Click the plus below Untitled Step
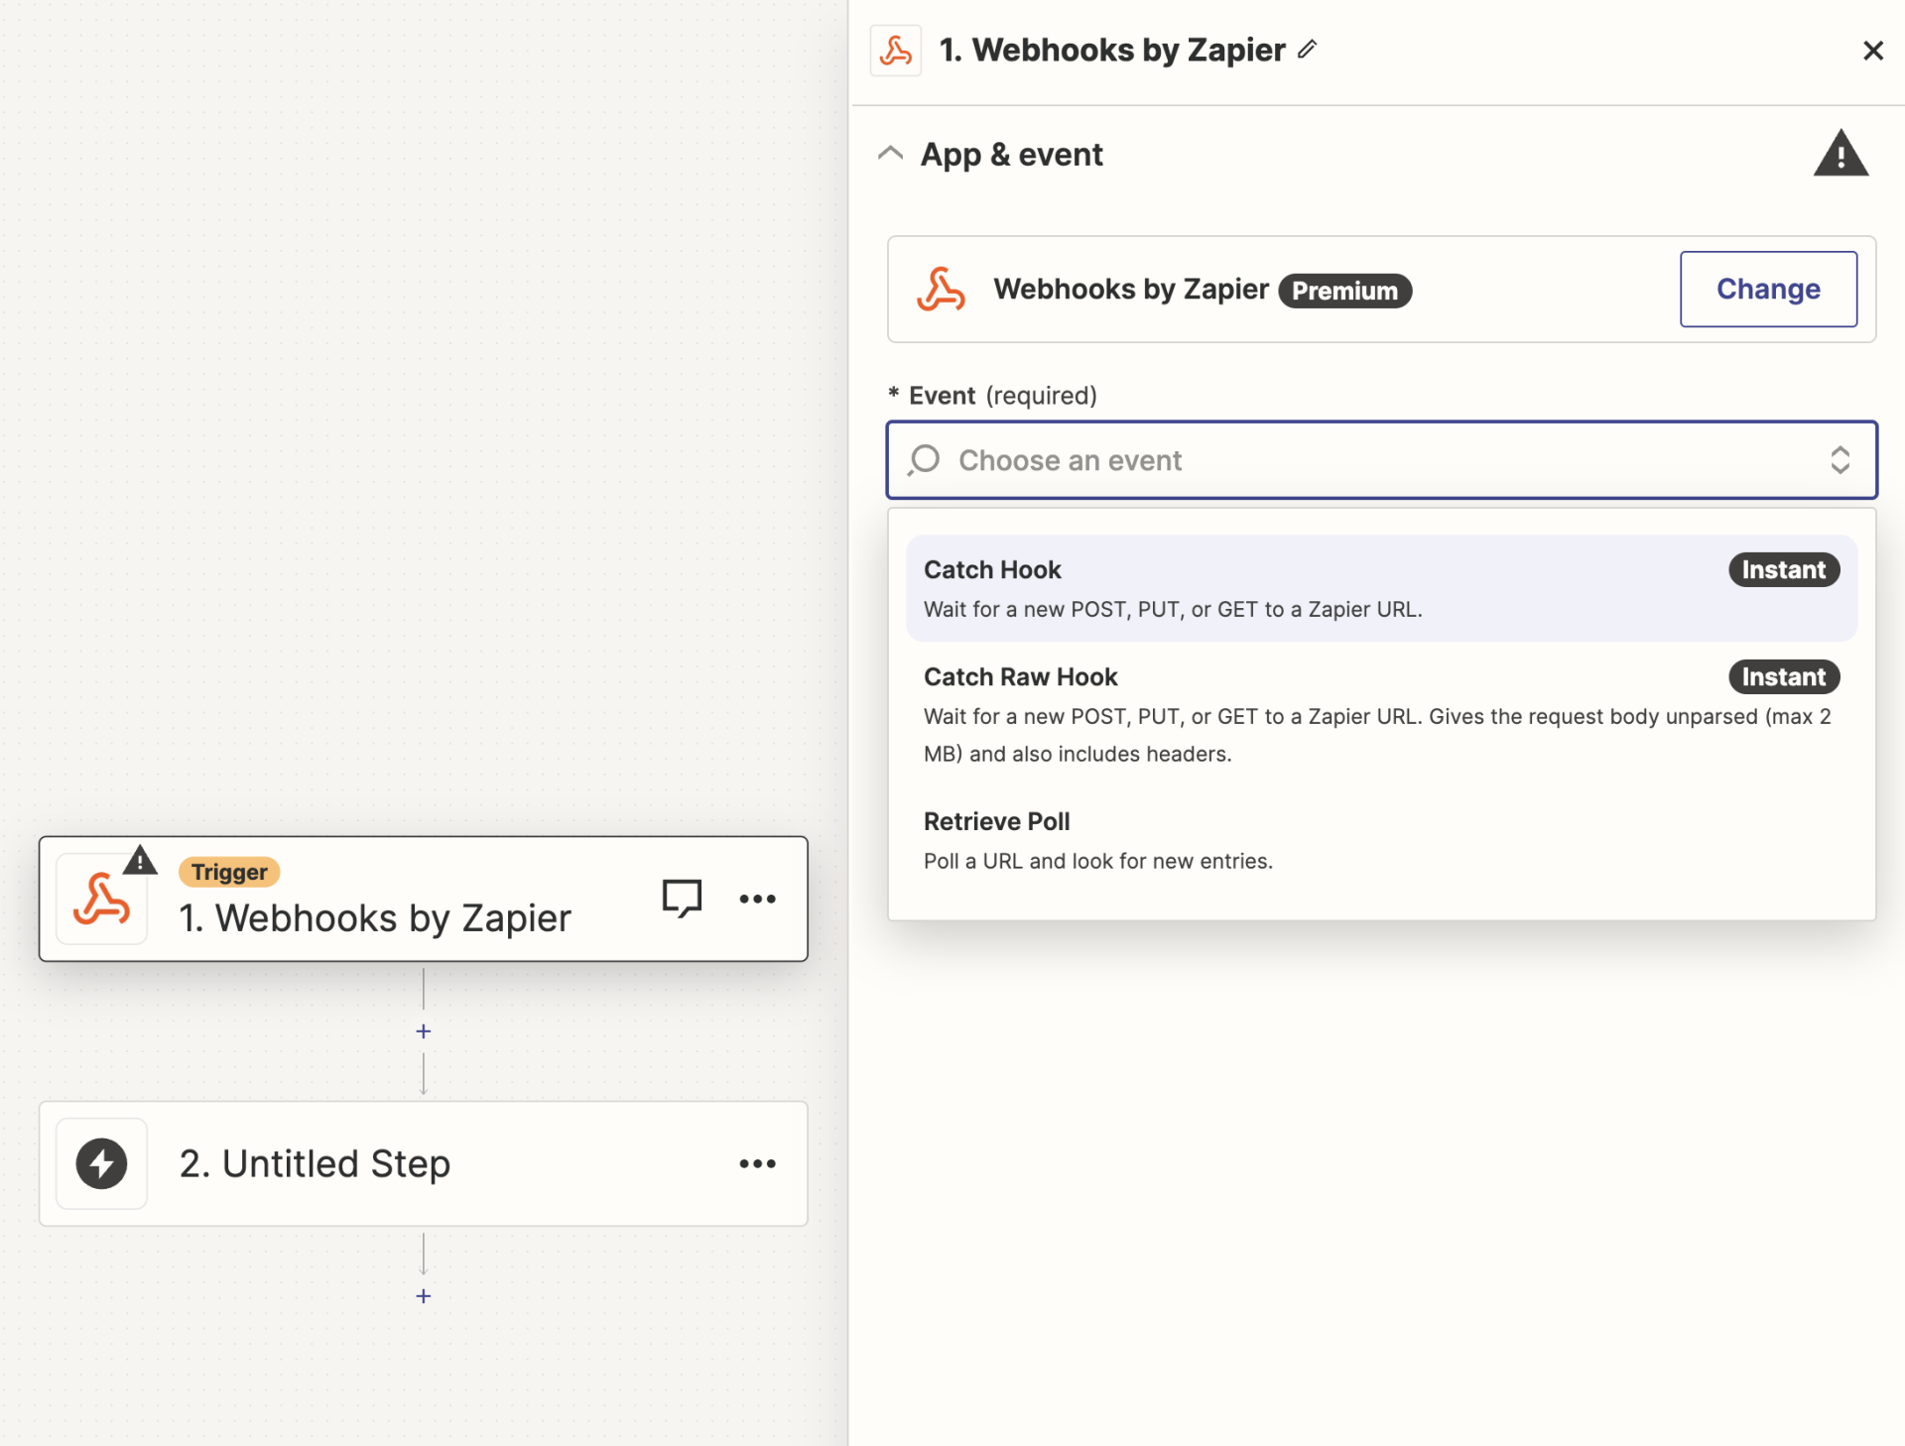 point(424,1296)
